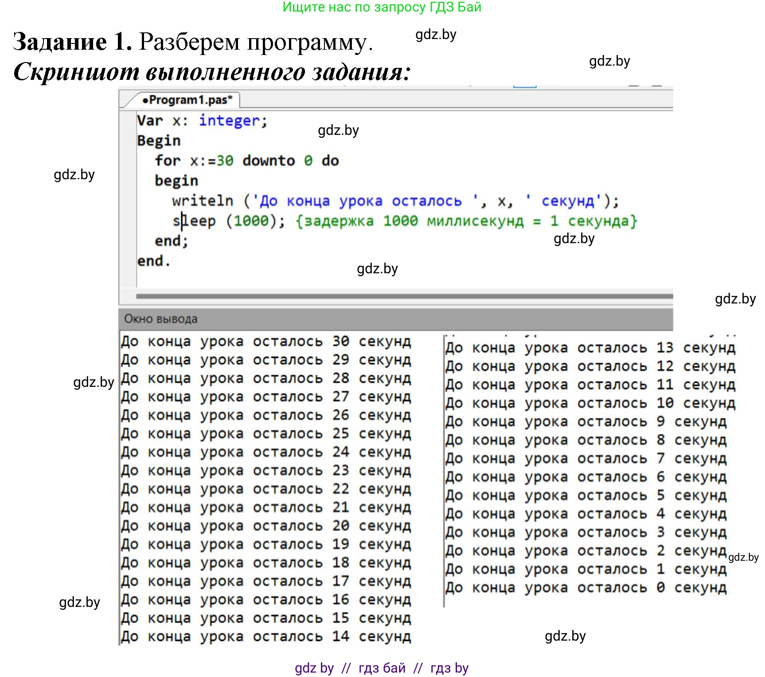Click the final "end." line of the program

coord(153,261)
